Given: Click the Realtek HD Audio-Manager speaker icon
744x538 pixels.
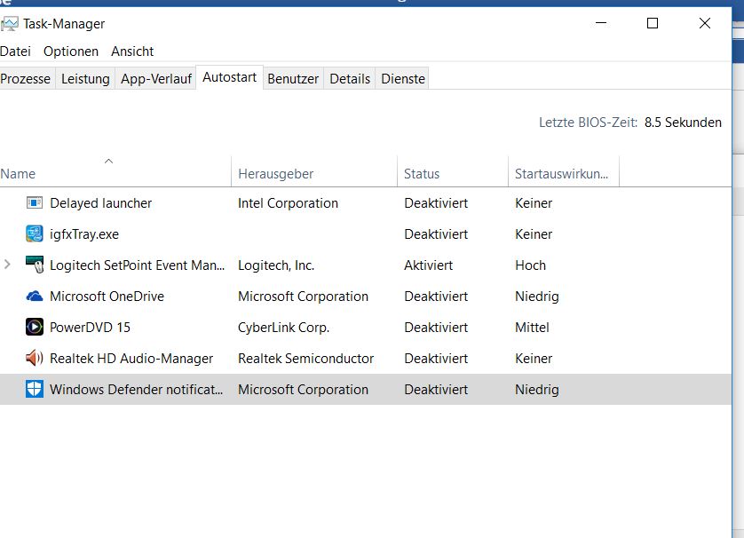Looking at the screenshot, I should [x=35, y=359].
